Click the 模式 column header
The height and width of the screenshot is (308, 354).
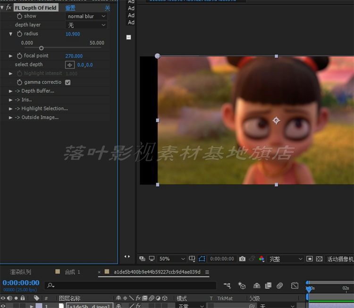coord(182,298)
